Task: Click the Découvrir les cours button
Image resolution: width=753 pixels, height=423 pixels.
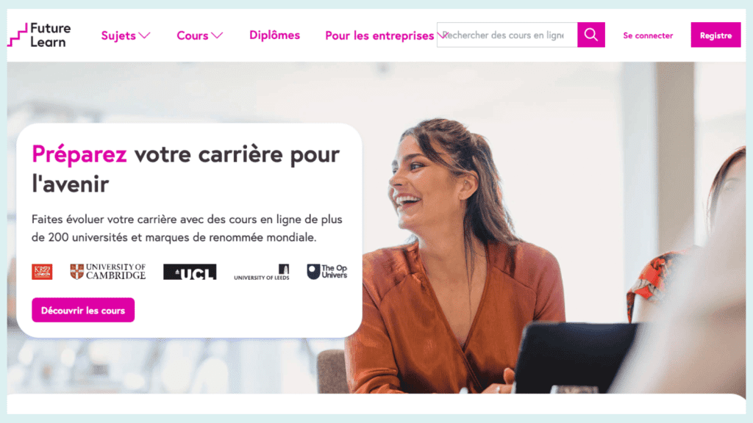Action: tap(83, 310)
